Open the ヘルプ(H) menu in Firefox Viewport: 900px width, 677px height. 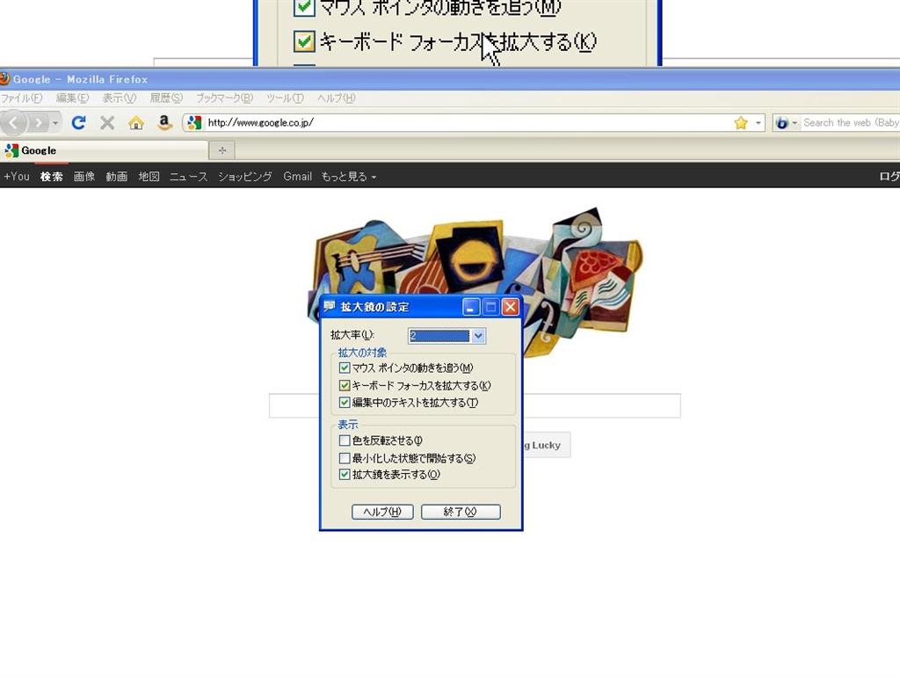[337, 98]
